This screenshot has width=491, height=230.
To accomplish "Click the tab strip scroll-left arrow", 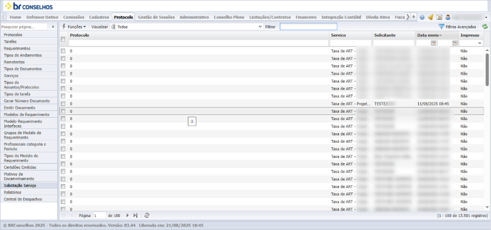I will [4, 17].
